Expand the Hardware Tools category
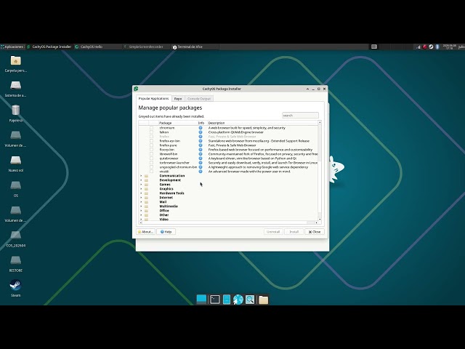The height and width of the screenshot is (349, 465). click(x=141, y=193)
